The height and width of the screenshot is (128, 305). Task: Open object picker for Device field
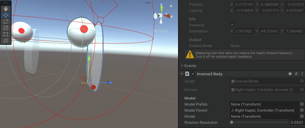coord(302,89)
